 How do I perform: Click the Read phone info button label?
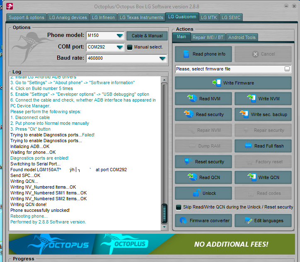[209, 54]
